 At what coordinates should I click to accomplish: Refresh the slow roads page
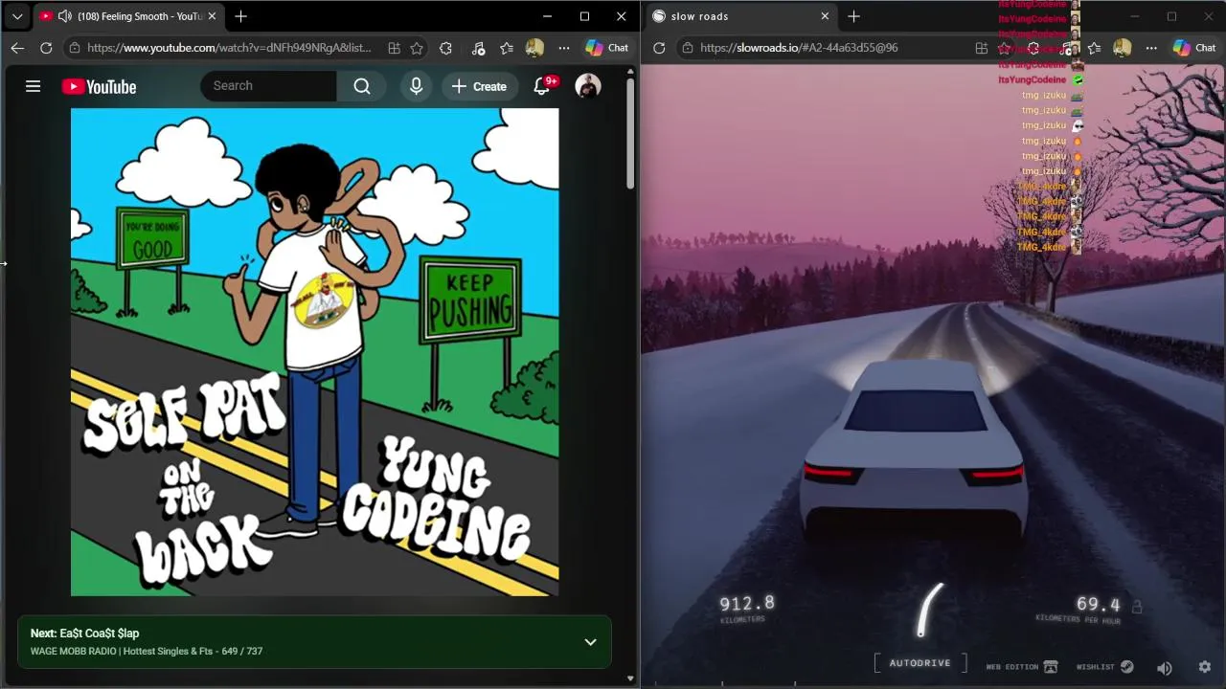coord(659,48)
